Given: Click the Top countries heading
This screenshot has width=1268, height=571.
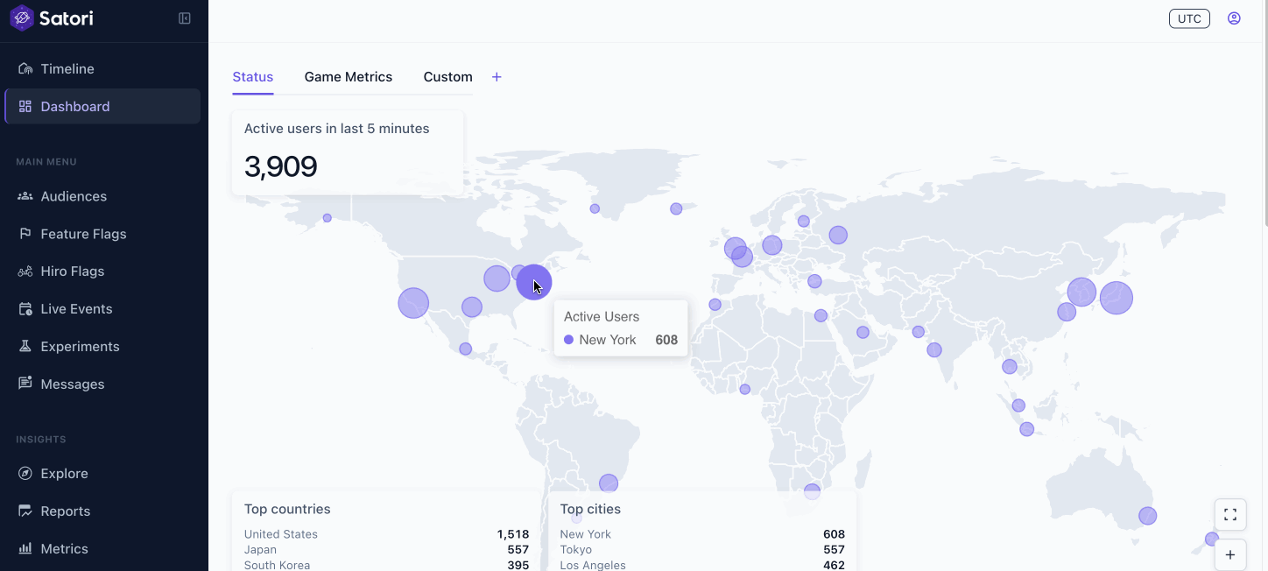Looking at the screenshot, I should click(x=287, y=509).
